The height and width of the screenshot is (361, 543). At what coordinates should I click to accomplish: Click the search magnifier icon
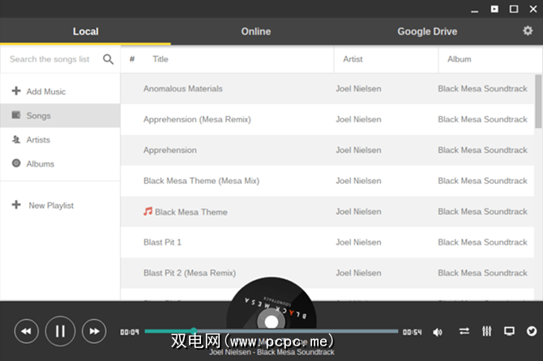(108, 59)
